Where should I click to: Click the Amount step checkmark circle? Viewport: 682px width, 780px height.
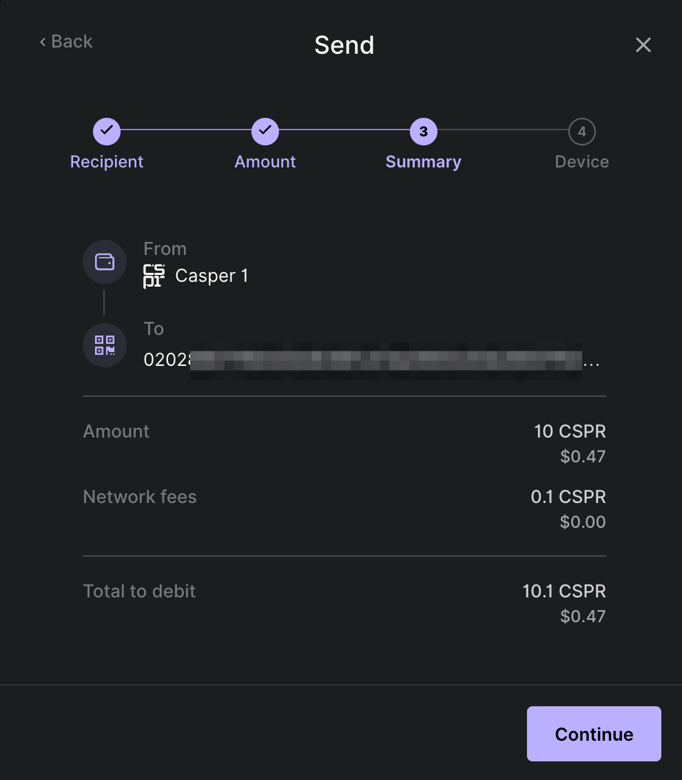coord(265,131)
